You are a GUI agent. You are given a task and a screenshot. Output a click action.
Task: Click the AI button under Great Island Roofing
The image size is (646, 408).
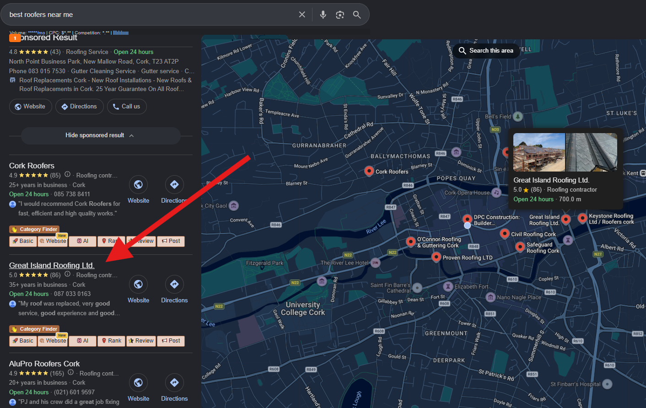tap(82, 341)
